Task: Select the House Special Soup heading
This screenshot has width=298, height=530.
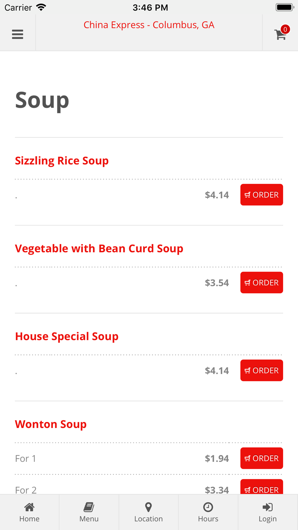Action: [67, 337]
